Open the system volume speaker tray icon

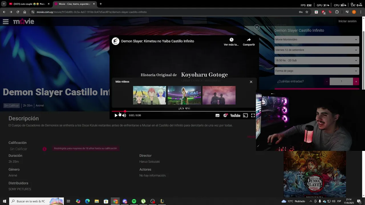pos(333,201)
